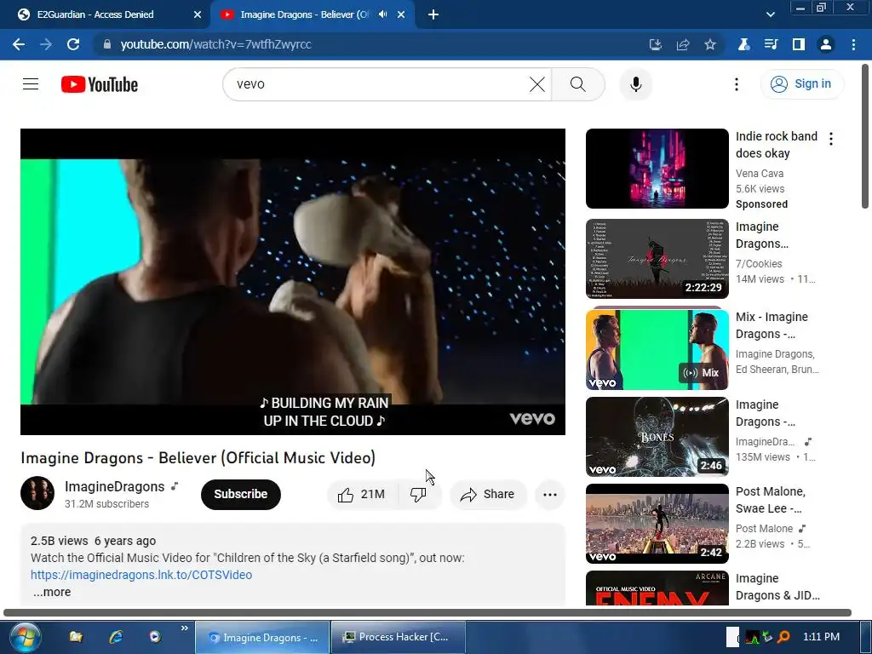Select Imagine Dragons Believer tab
872x654 pixels.
[x=312, y=14]
